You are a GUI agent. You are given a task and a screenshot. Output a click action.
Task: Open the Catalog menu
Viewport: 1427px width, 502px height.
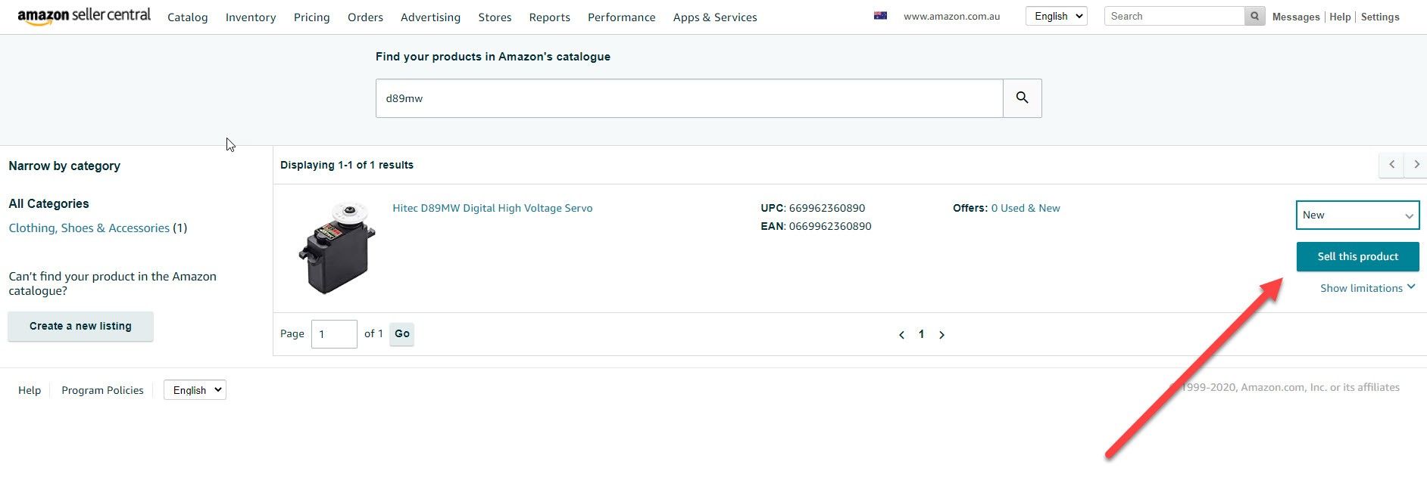[x=188, y=17]
